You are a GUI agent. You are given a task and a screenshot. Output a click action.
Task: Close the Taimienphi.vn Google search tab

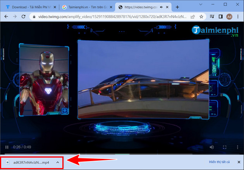[111, 7]
